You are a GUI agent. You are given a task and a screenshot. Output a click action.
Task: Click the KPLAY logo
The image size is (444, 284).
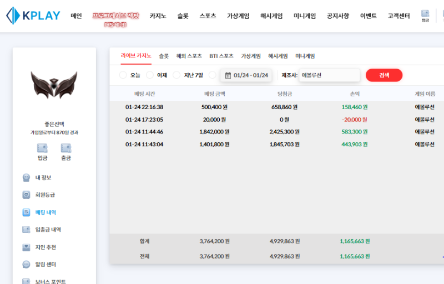(x=33, y=16)
